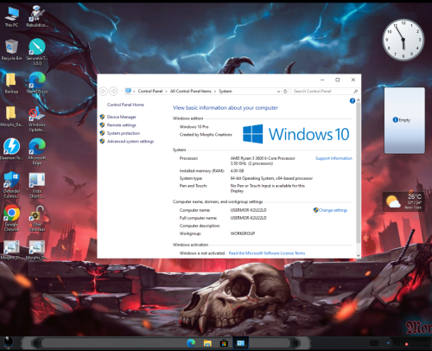The width and height of the screenshot is (432, 351).
Task: Launch the Daemon Tools desktop shortcut
Action: 11,150
